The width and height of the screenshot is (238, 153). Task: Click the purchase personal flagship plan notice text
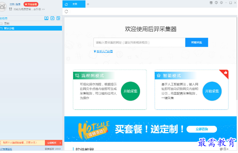pos(20,143)
